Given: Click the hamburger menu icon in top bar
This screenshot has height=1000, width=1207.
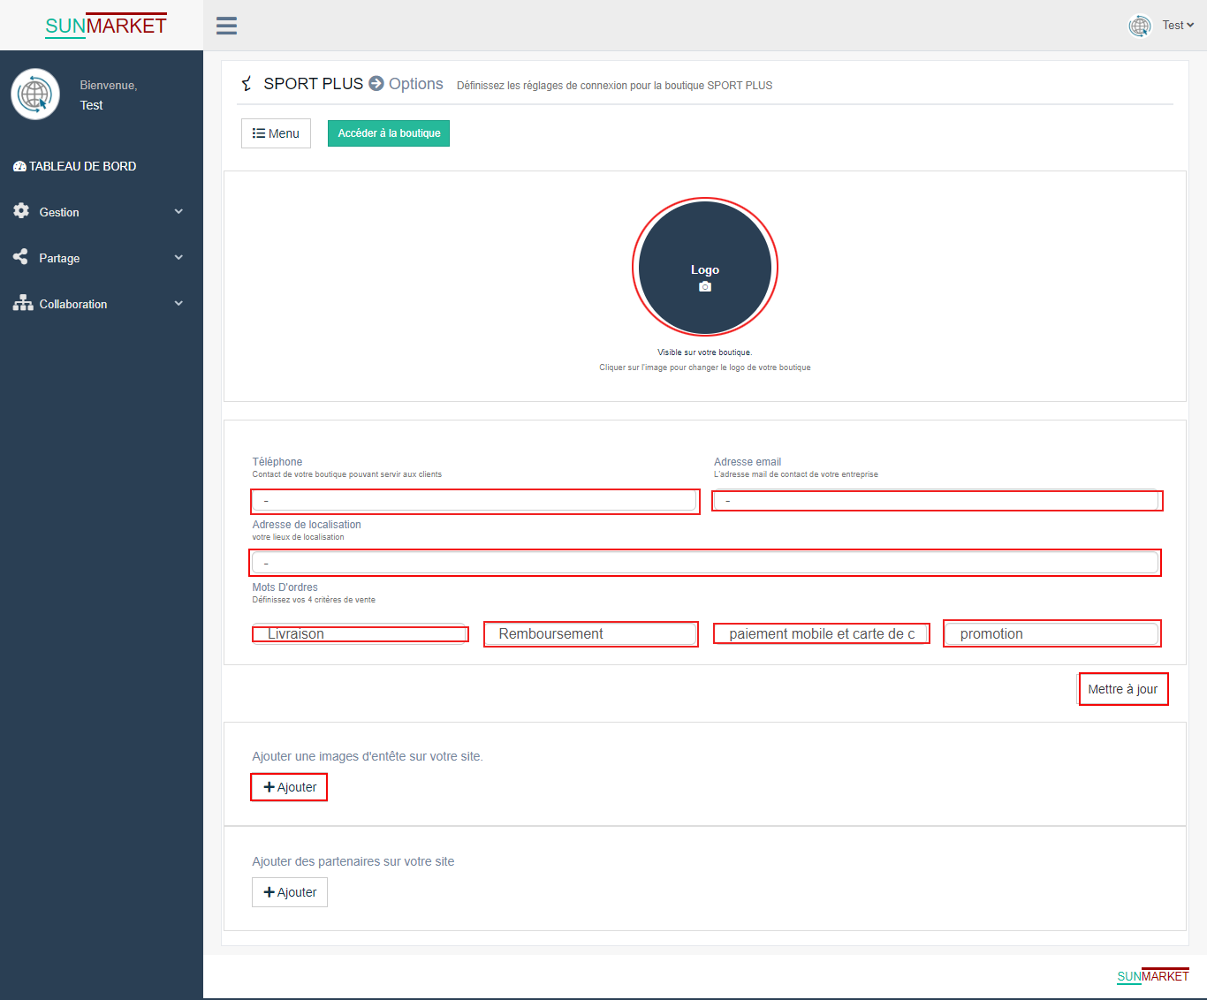Looking at the screenshot, I should [x=226, y=26].
